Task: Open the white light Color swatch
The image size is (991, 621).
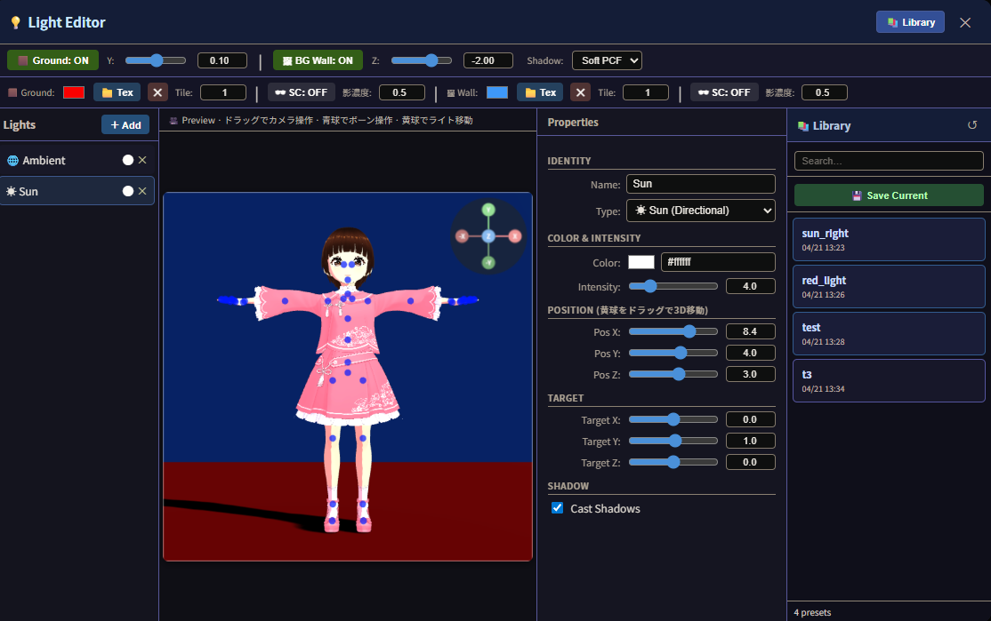Action: pos(641,263)
